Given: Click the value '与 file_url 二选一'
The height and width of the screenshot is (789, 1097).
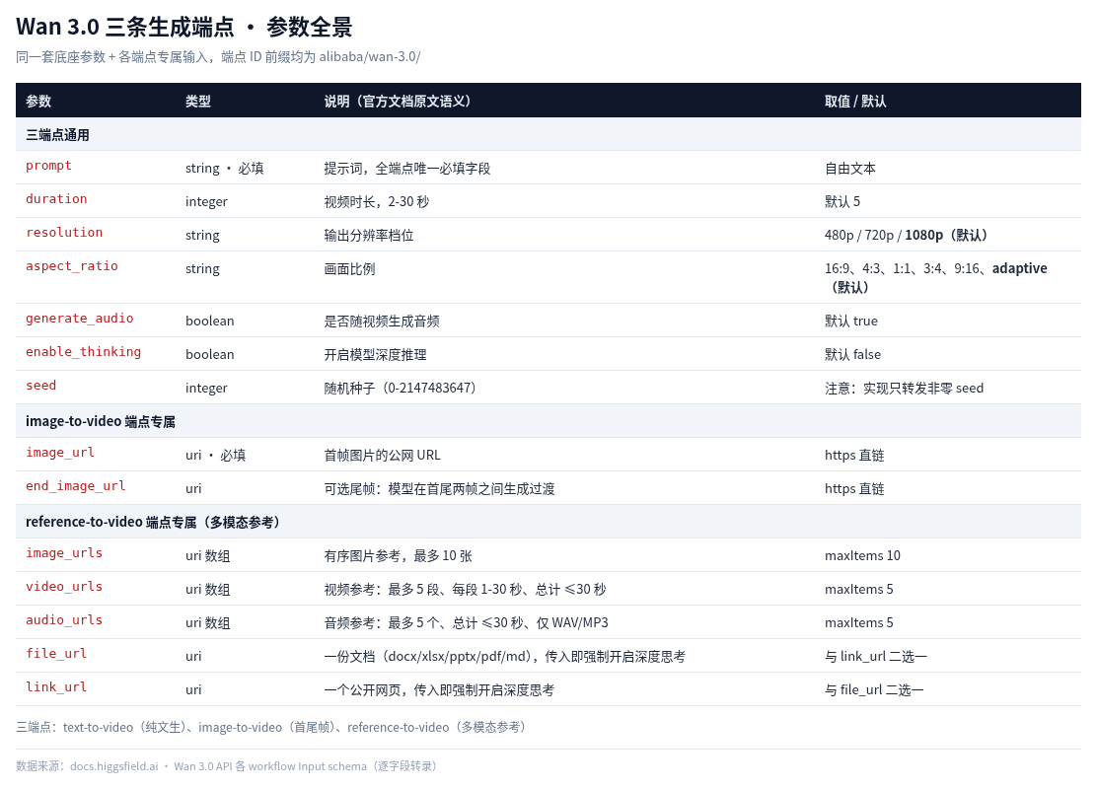Looking at the screenshot, I should (x=874, y=690).
